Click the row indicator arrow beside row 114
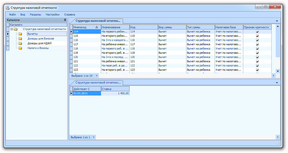 [71, 31]
